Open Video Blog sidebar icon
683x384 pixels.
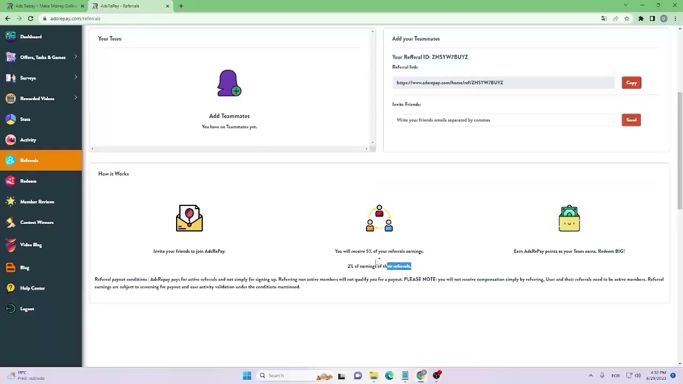(11, 245)
